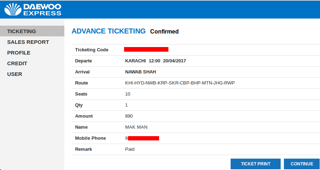Open the PROFILE section
The width and height of the screenshot is (320, 170).
(19, 53)
